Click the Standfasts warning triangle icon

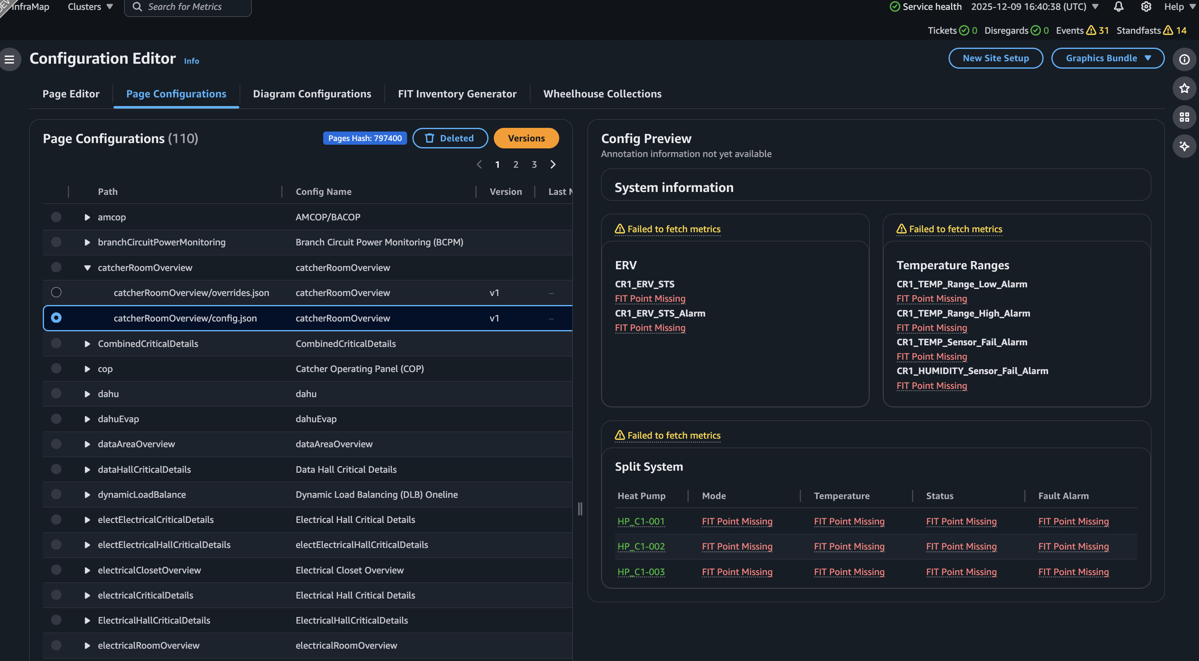pos(1168,30)
